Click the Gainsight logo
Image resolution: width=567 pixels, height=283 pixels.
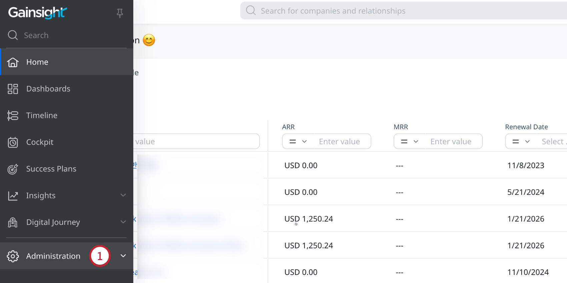click(37, 13)
